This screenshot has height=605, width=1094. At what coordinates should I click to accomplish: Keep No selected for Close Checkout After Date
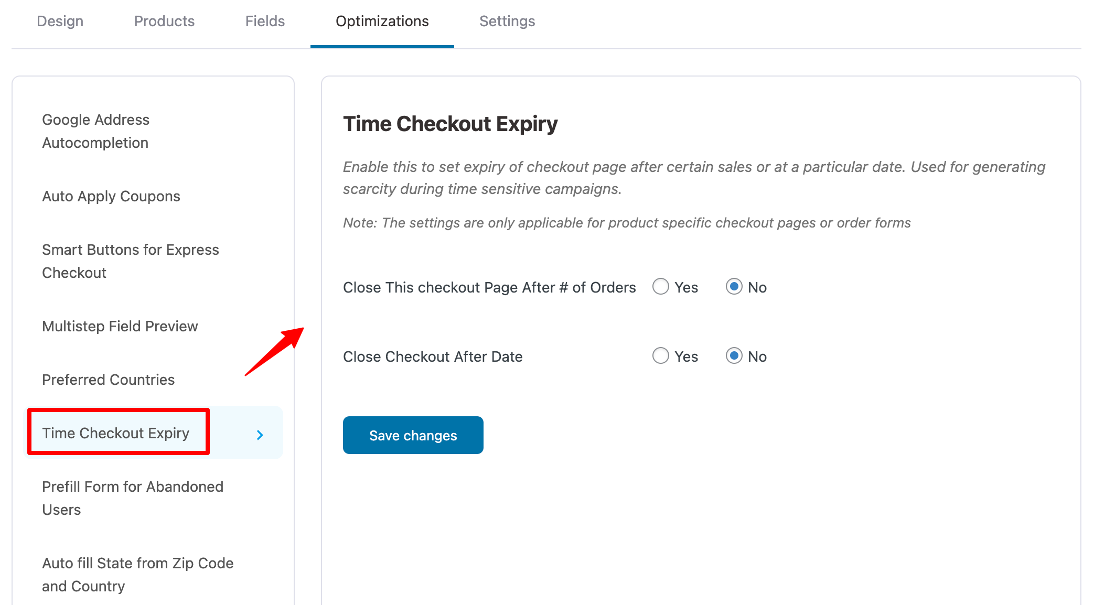click(735, 356)
